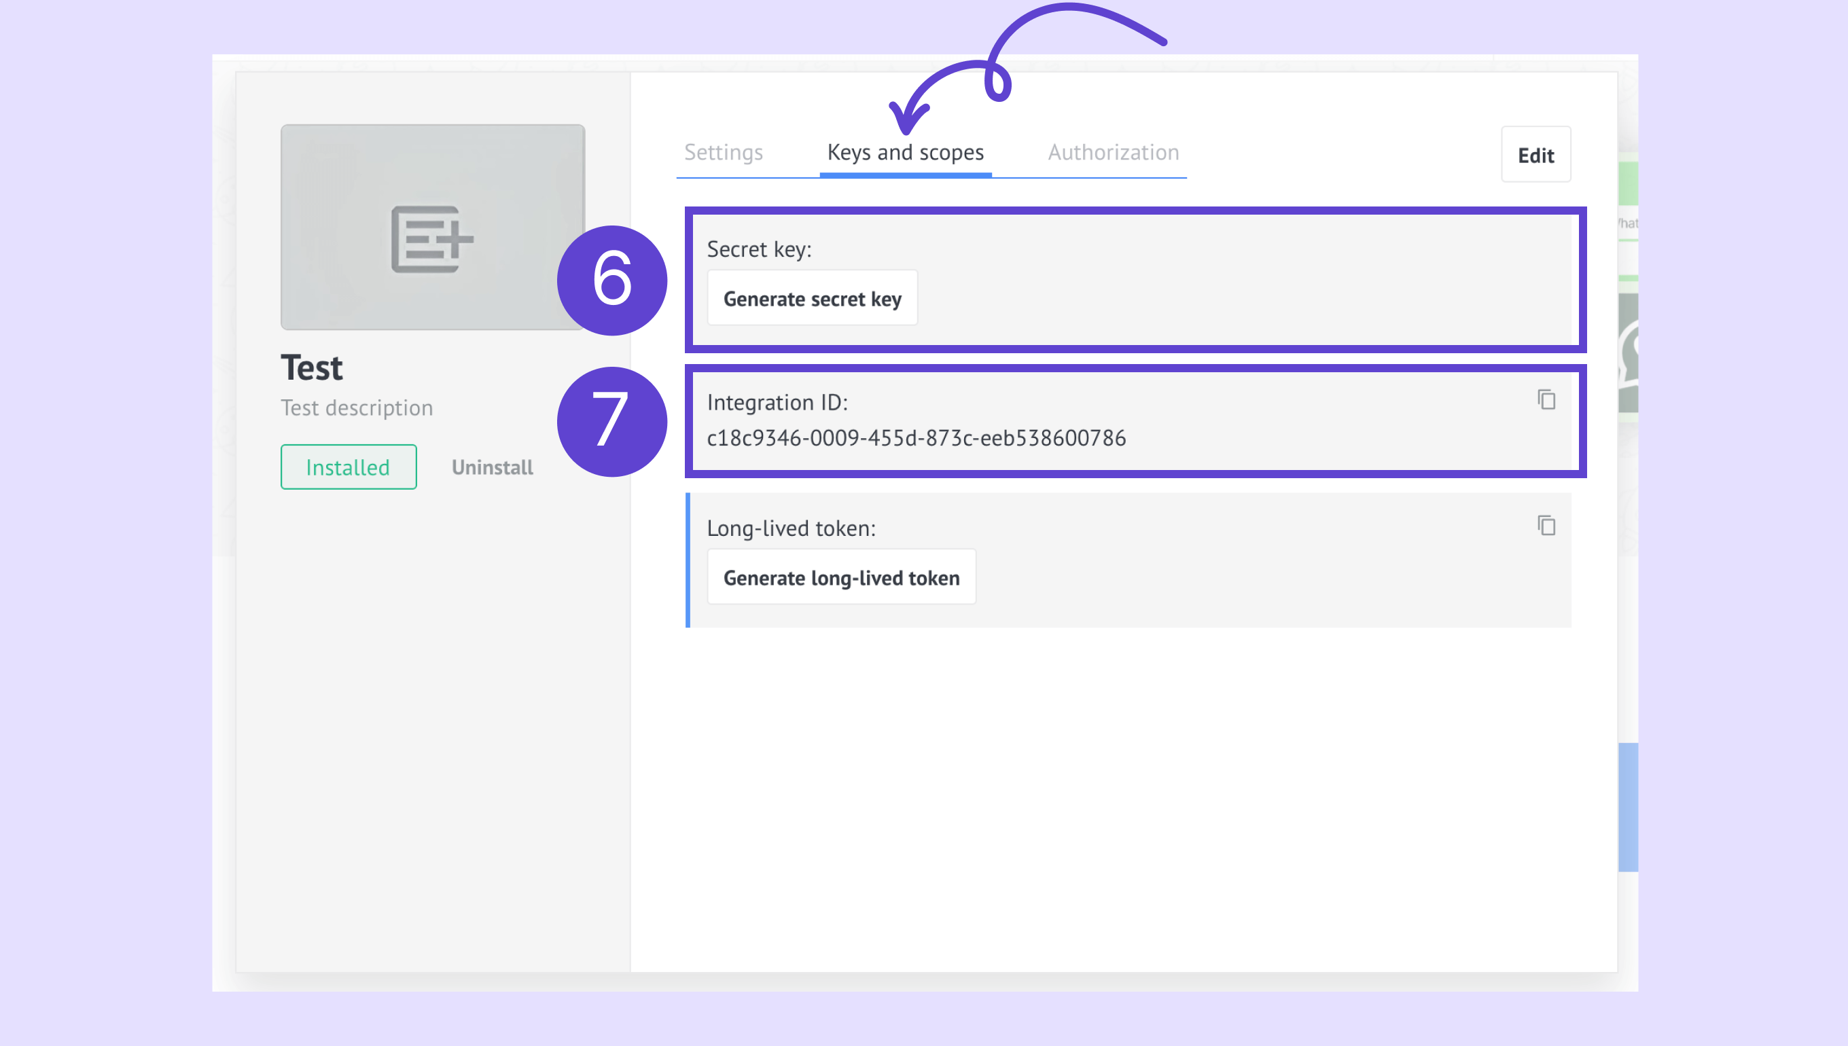Click the integration logo placeholder icon

[432, 239]
